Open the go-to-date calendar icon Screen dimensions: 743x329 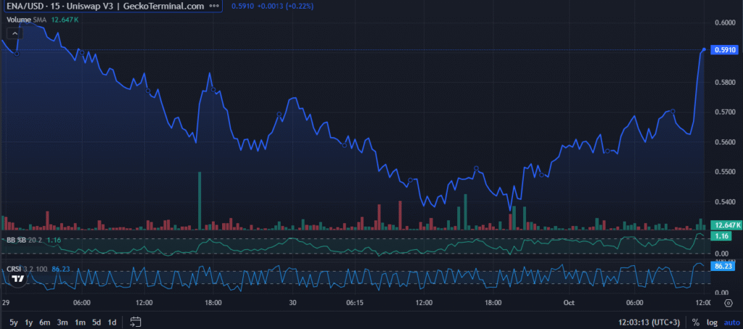tap(135, 322)
